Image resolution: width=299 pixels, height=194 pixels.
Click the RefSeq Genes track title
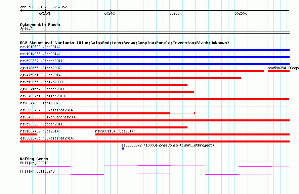tap(34, 159)
